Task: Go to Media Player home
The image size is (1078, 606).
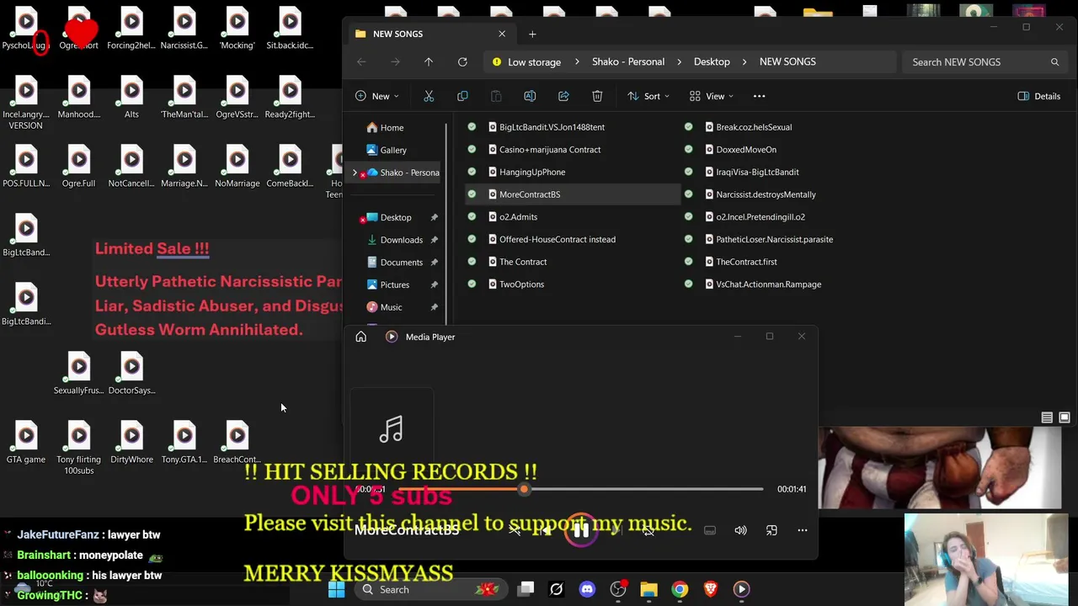Action: coord(360,337)
